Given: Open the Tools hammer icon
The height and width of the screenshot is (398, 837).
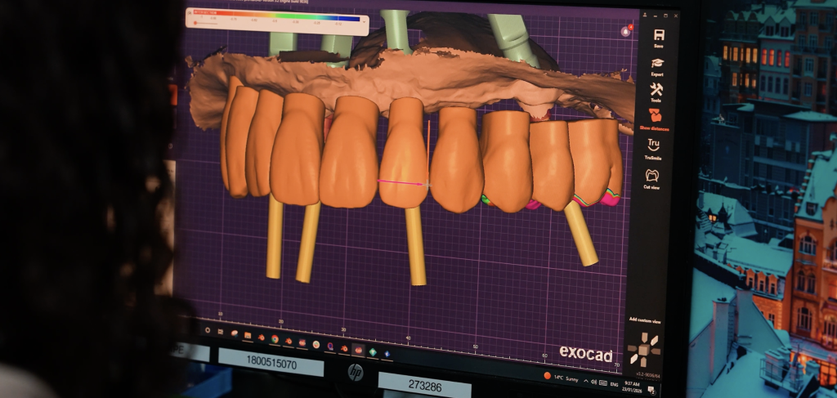Looking at the screenshot, I should pos(656,90).
